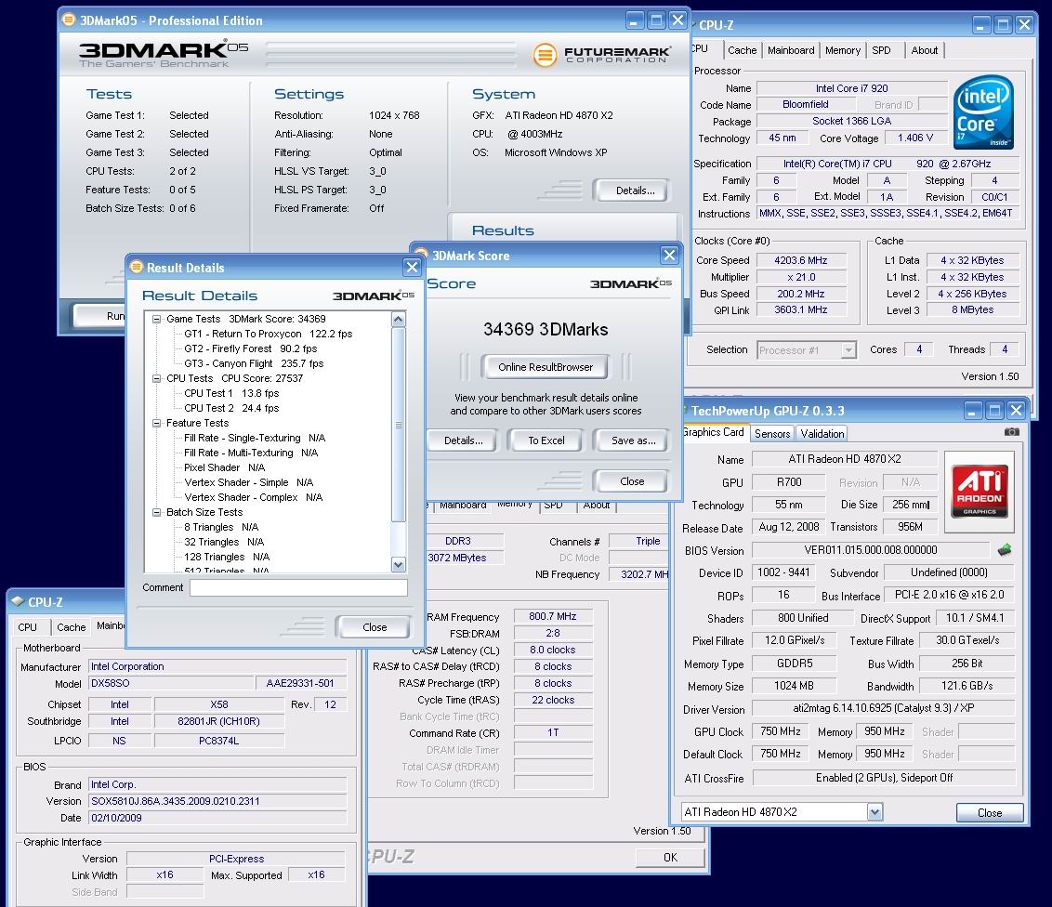This screenshot has width=1052, height=907.
Task: Open the GPU selection dropdown in GPU-Z
Action: click(874, 812)
